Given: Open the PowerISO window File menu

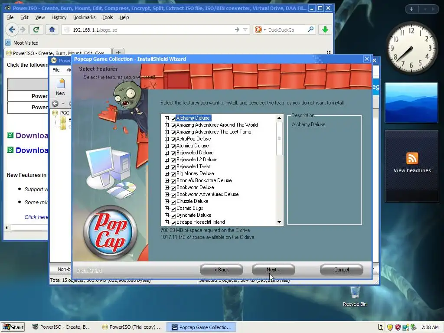Looking at the screenshot, I should tap(56, 70).
